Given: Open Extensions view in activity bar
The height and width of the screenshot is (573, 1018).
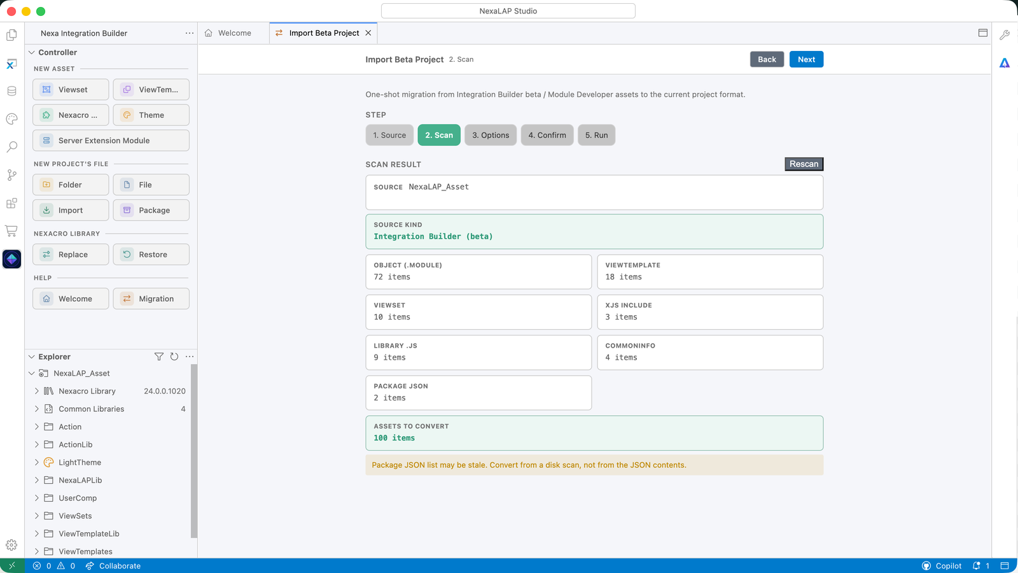Looking at the screenshot, I should [x=11, y=203].
